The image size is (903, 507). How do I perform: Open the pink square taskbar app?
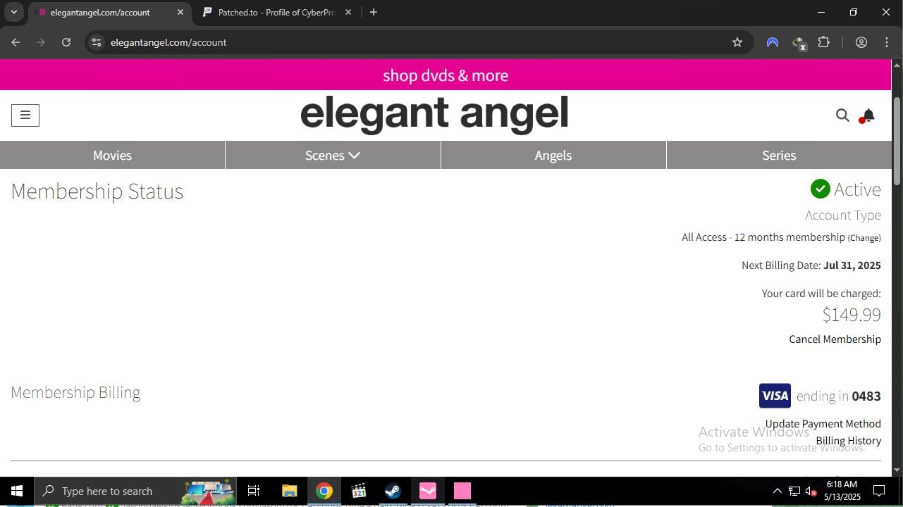(462, 491)
